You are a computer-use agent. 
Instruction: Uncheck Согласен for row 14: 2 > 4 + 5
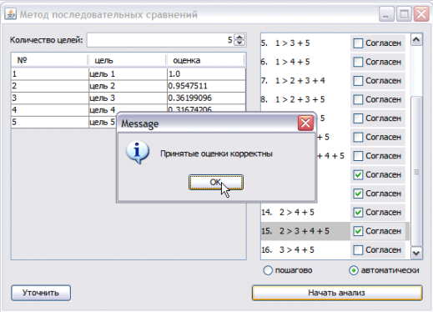[x=358, y=213]
